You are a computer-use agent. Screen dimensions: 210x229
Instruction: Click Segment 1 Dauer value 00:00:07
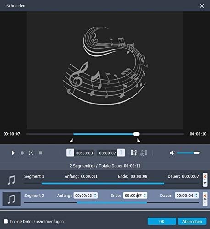click(191, 176)
